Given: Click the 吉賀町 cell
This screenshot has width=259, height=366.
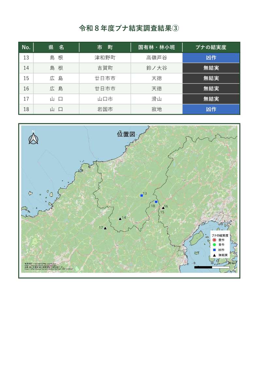Looking at the screenshot, I should (105, 68).
